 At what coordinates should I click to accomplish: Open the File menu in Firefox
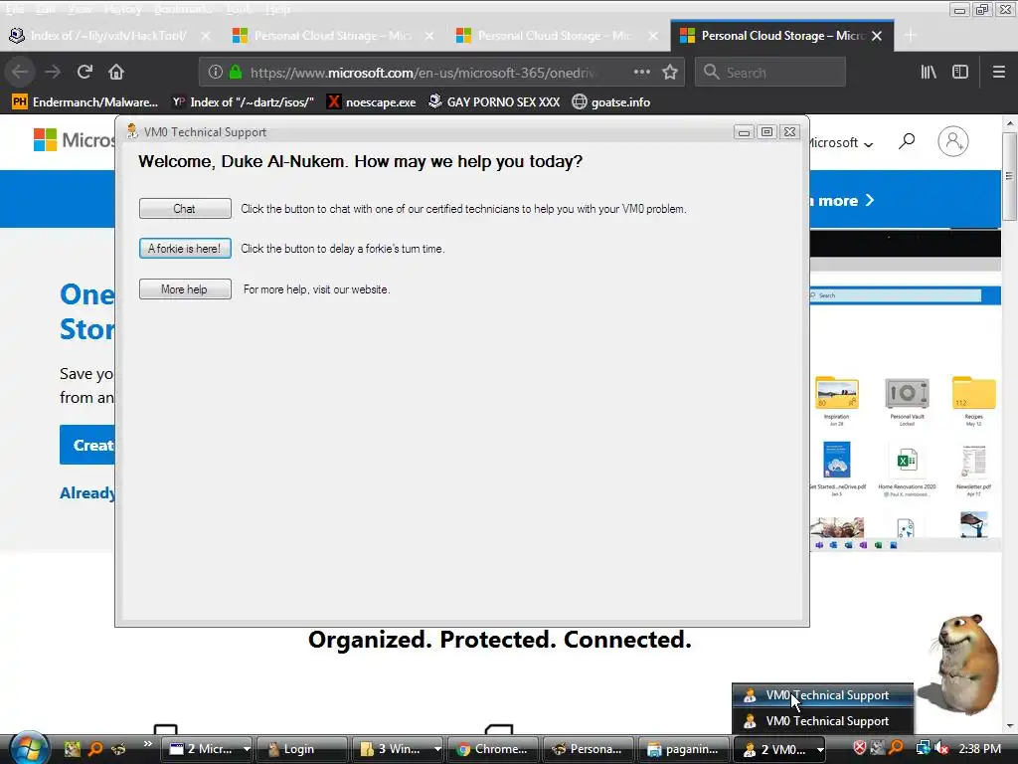pyautogui.click(x=14, y=9)
